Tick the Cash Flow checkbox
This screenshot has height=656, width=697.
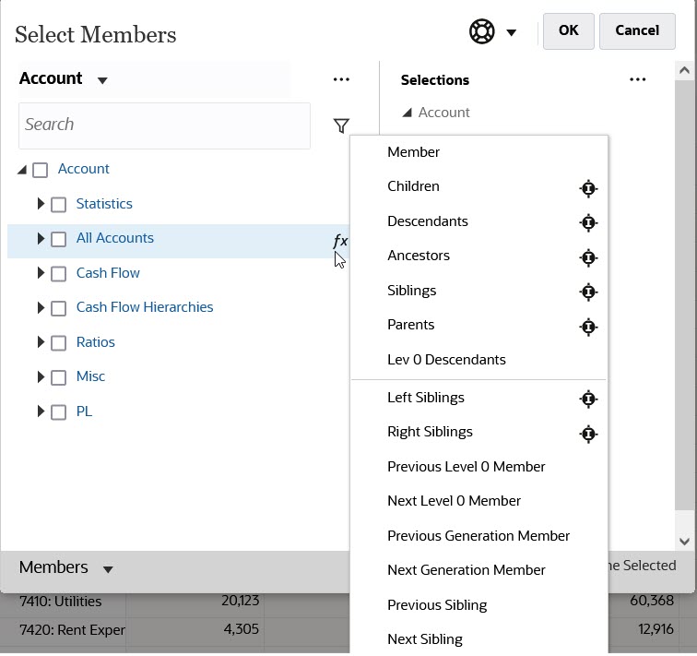pyautogui.click(x=59, y=273)
